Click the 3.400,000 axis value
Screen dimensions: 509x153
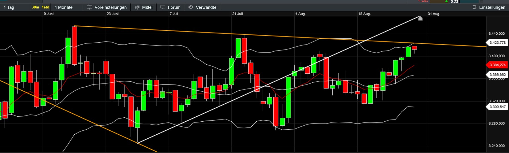click(x=497, y=56)
